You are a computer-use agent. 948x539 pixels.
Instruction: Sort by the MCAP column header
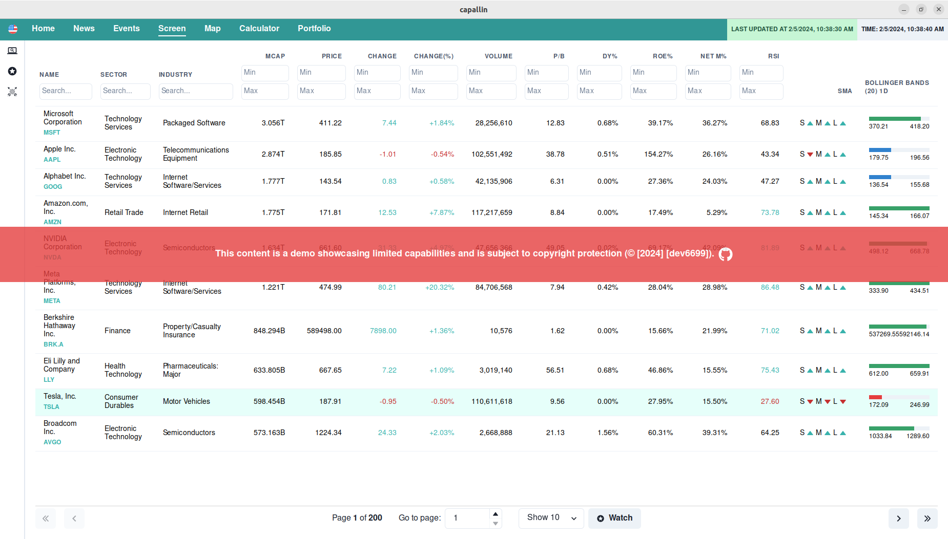coord(275,56)
